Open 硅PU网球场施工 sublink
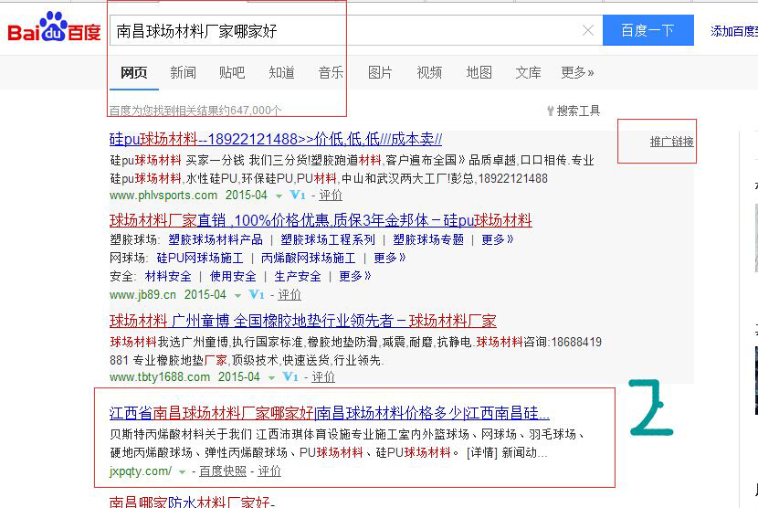 point(200,258)
